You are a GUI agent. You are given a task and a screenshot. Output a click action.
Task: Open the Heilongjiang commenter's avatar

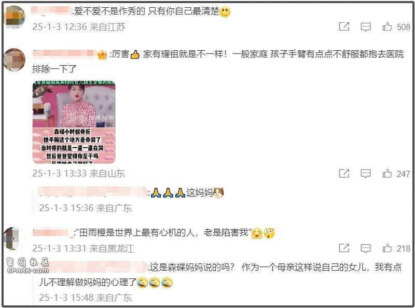(x=14, y=238)
